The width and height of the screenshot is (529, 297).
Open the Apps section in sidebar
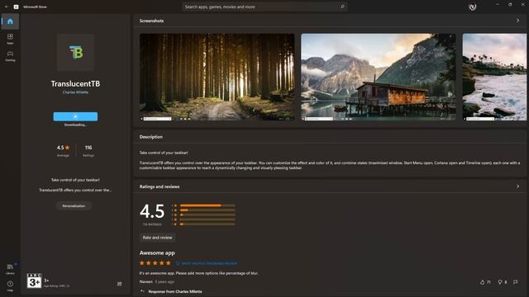(x=10, y=39)
